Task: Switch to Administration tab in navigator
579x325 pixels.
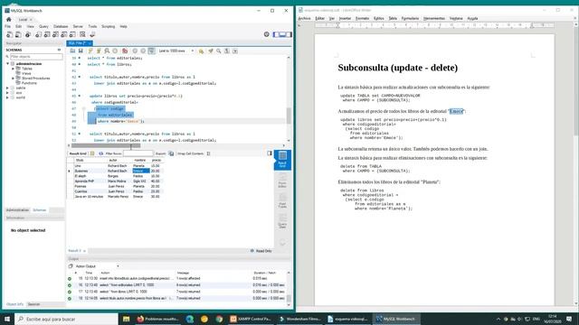Action: click(17, 210)
